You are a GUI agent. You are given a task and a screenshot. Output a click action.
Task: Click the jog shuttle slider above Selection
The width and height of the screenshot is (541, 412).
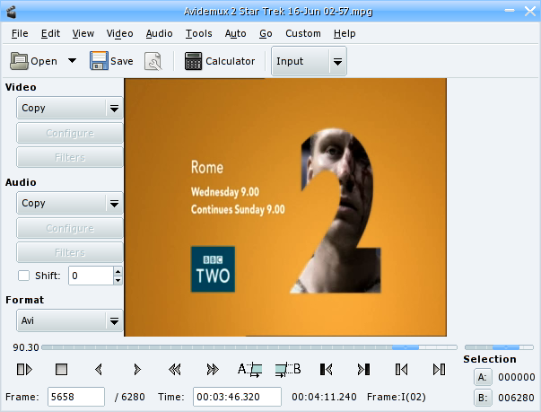(x=499, y=347)
